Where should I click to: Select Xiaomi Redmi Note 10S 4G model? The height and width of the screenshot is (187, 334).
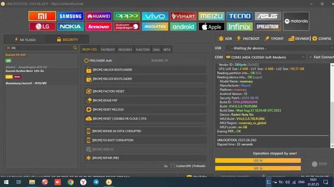click(41, 77)
